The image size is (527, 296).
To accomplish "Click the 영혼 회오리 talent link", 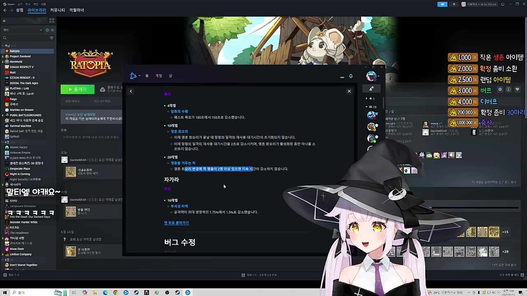I will point(179,132).
